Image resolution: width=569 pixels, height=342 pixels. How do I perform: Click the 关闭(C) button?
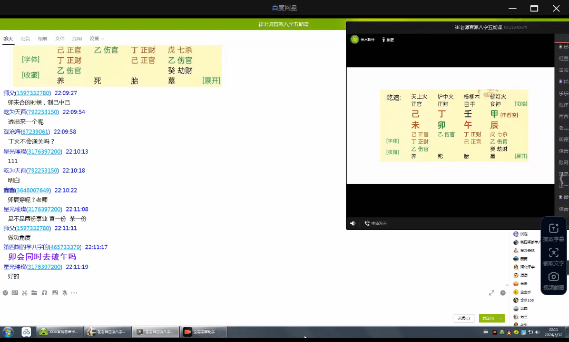(x=464, y=318)
